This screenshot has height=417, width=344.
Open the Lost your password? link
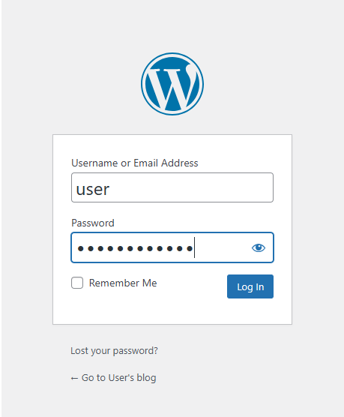pyautogui.click(x=114, y=350)
